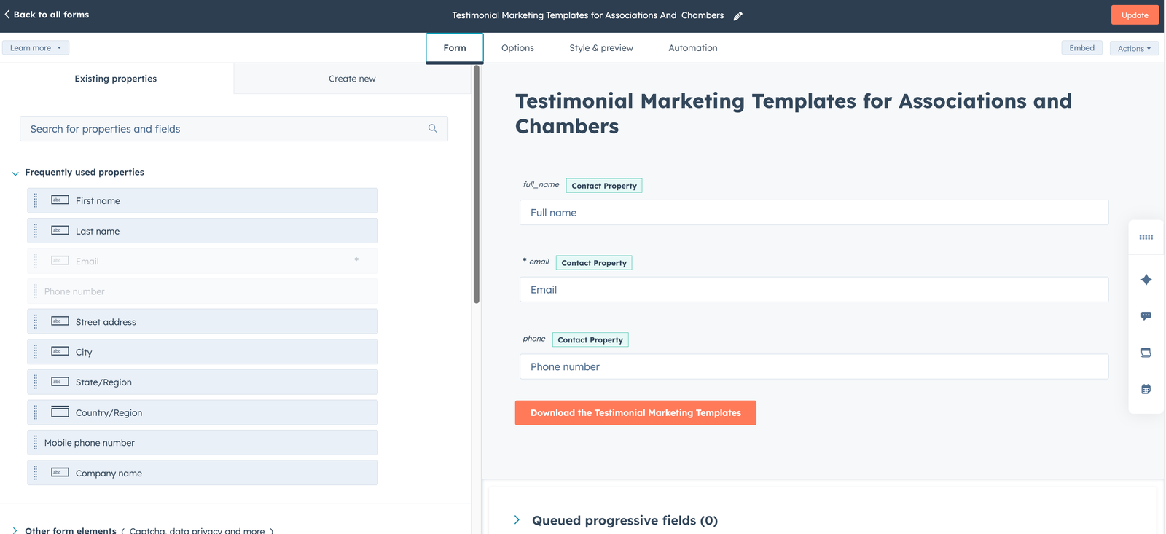This screenshot has height=534, width=1166.
Task: Click the drag handle of State/Region
Action: coord(35,382)
